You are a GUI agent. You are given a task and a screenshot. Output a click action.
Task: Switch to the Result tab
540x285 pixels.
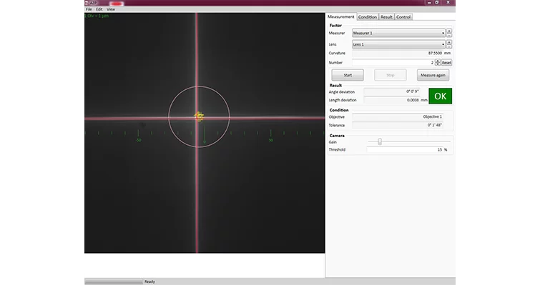click(386, 17)
